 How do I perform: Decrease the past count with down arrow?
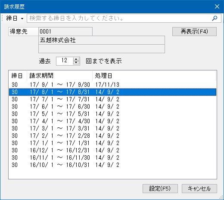pyautogui.click(x=76, y=63)
